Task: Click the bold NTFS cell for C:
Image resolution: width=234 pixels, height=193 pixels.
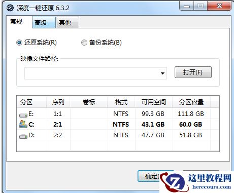Action: [x=121, y=125]
